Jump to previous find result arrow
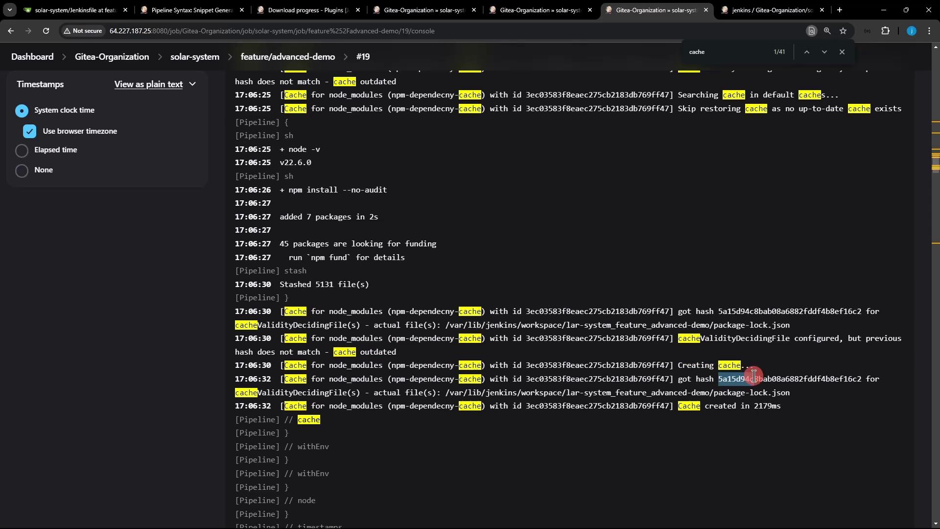940x529 pixels. coord(806,52)
